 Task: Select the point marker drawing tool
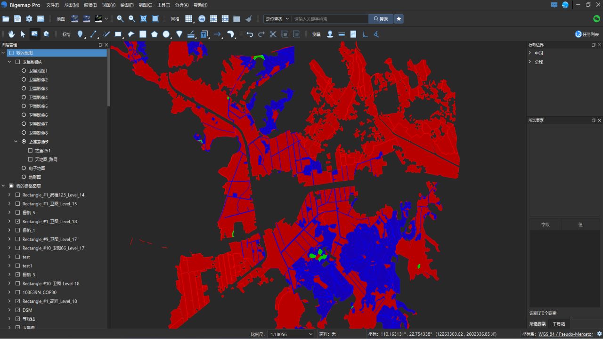[80, 34]
